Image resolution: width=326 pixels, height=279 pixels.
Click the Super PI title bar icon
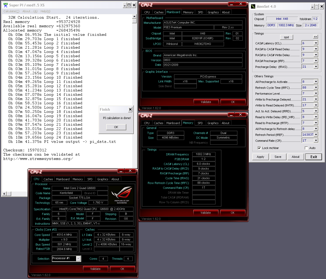[5, 5]
